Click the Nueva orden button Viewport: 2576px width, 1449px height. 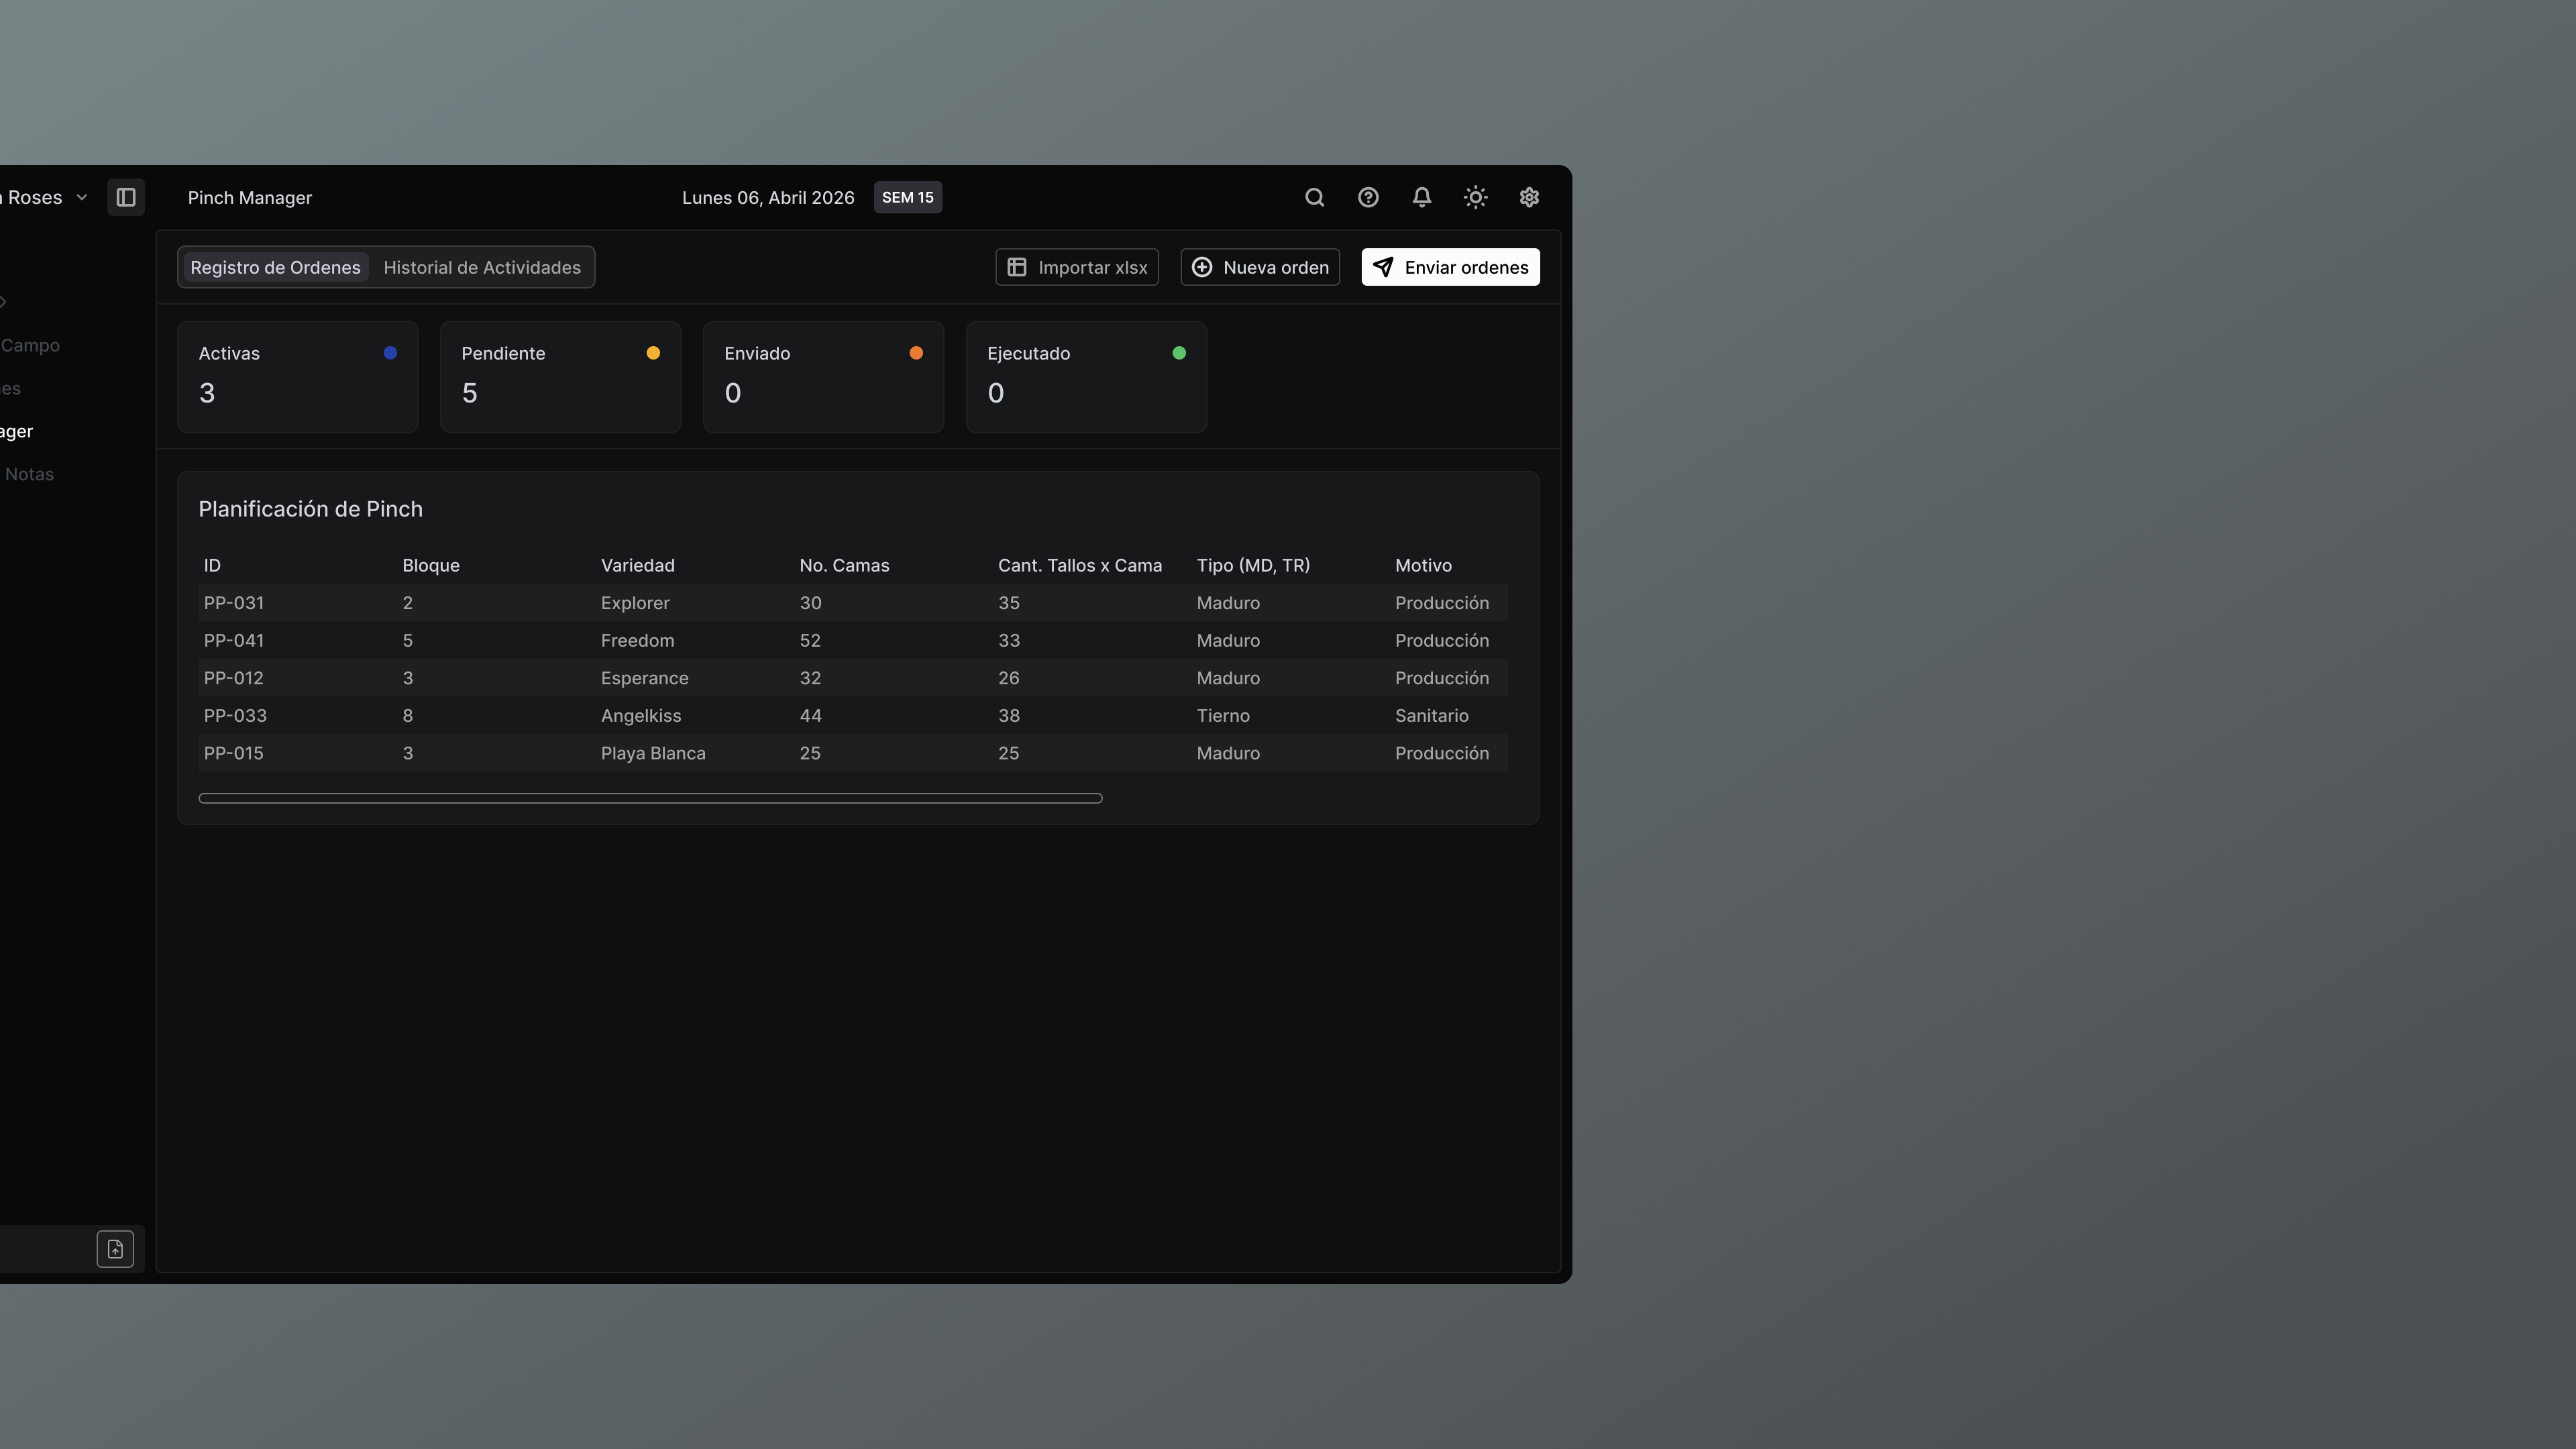pos(1260,267)
